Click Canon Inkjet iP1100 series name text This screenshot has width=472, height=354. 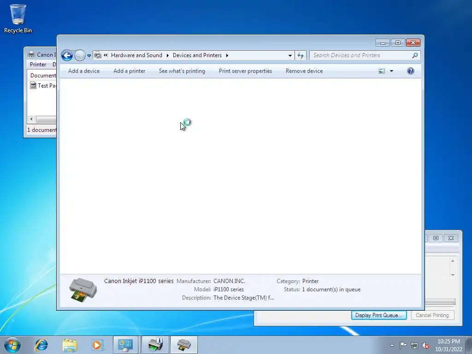click(x=139, y=281)
